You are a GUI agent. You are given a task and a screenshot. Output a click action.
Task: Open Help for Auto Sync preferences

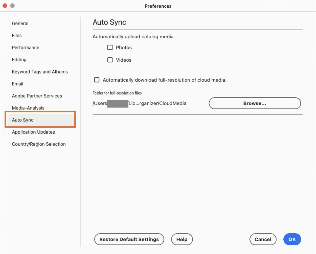pyautogui.click(x=182, y=239)
